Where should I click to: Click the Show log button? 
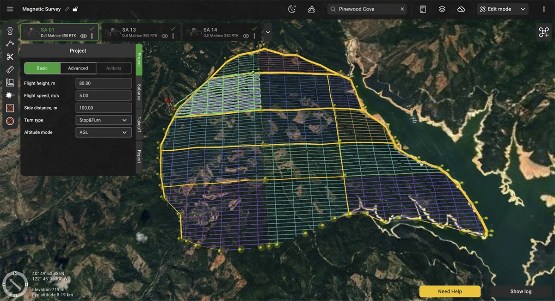[x=521, y=291]
